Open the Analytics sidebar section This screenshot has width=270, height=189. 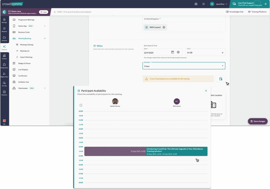[4, 93]
